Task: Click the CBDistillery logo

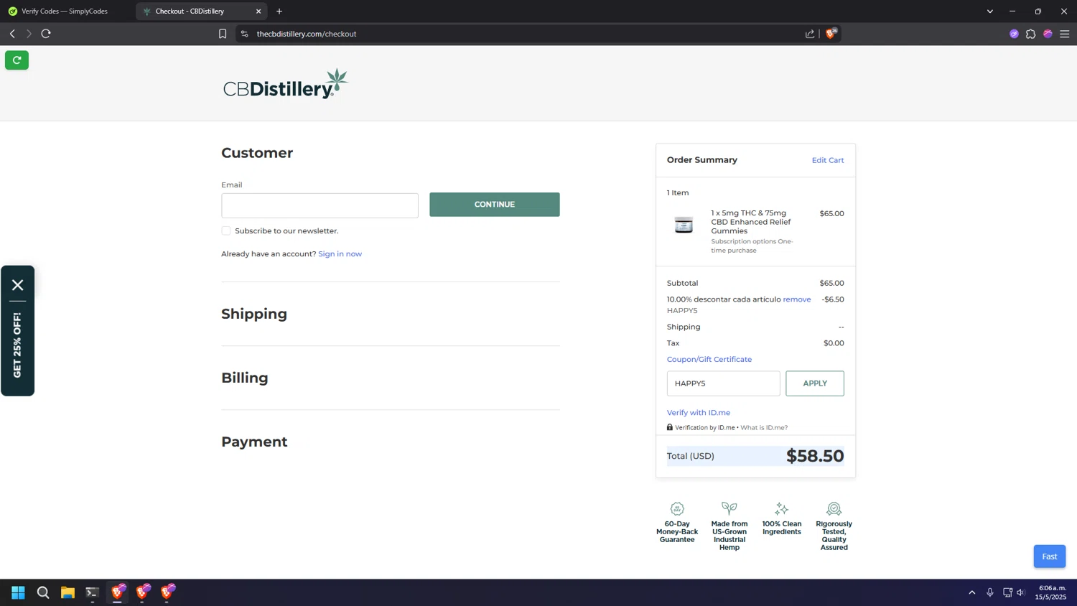Action: click(x=285, y=84)
